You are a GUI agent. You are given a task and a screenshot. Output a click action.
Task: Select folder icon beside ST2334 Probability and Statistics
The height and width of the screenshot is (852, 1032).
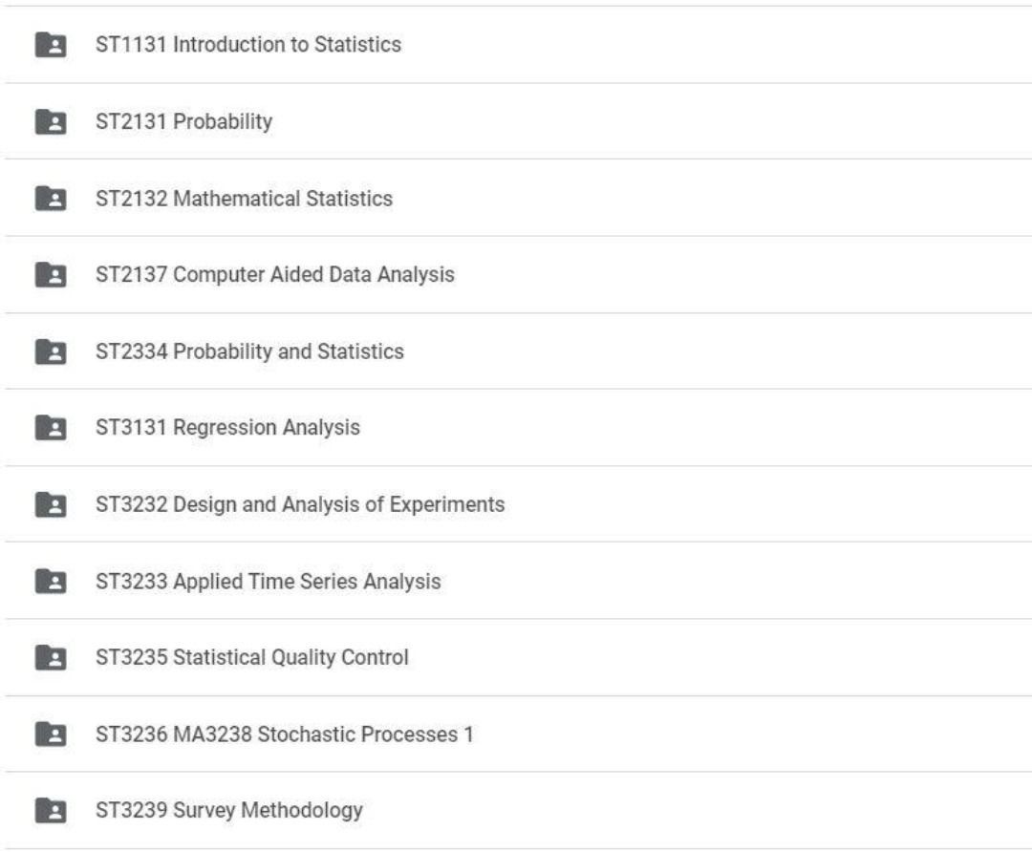pyautogui.click(x=51, y=351)
